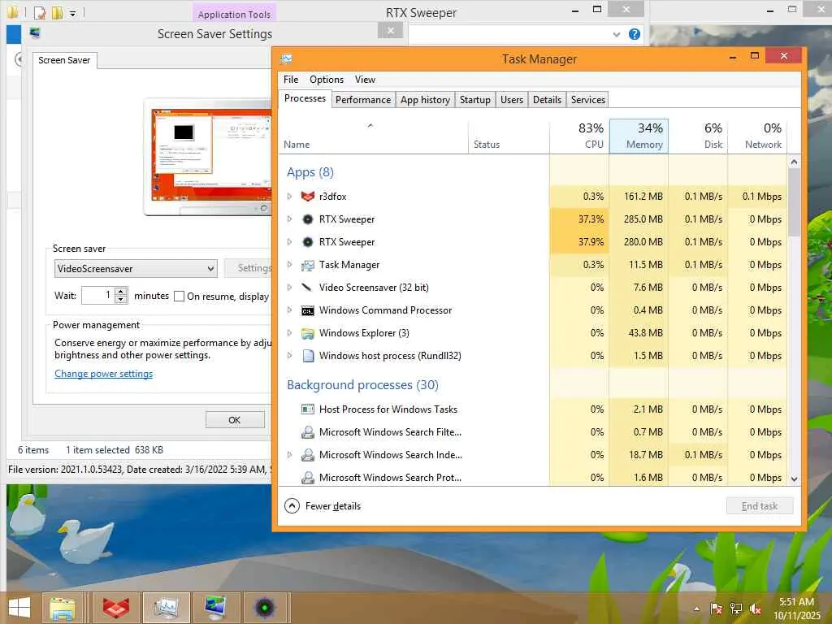Click the Wait minutes input field
This screenshot has width=832, height=624.
point(98,296)
